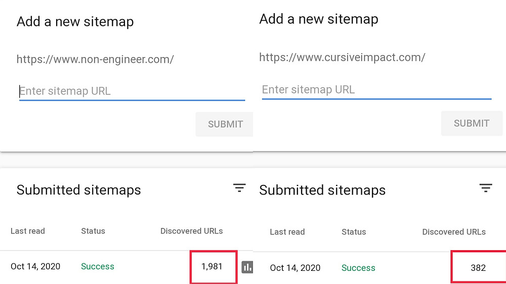Sort by Discovered URLs above 382
This screenshot has height=284, width=506.
click(454, 232)
